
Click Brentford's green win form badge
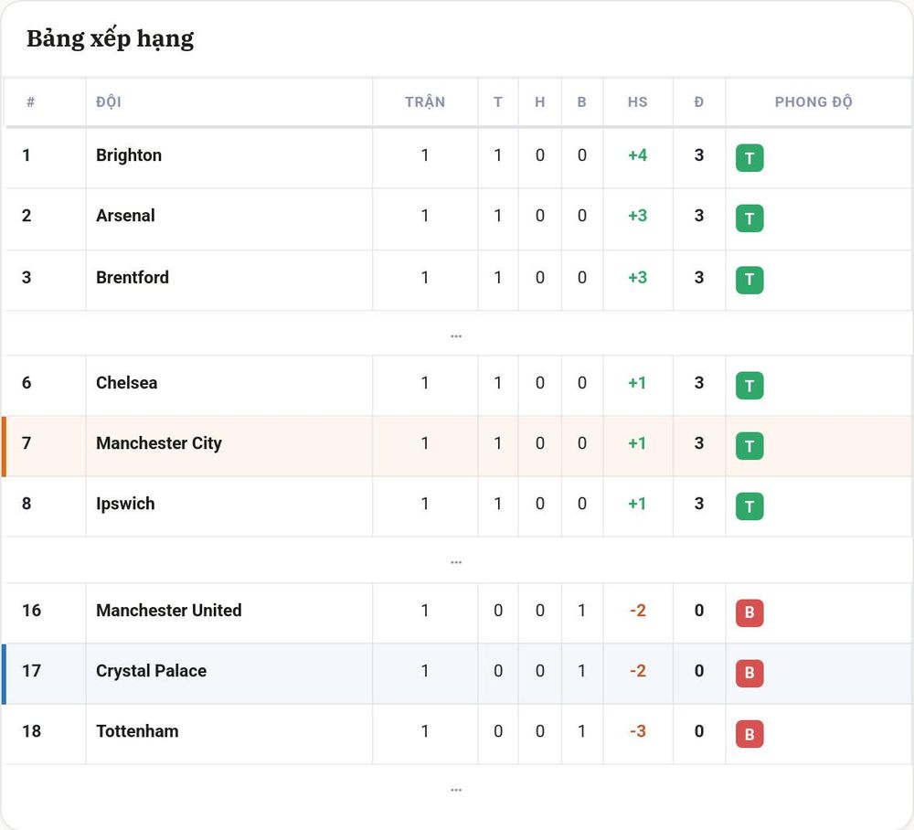click(x=749, y=280)
